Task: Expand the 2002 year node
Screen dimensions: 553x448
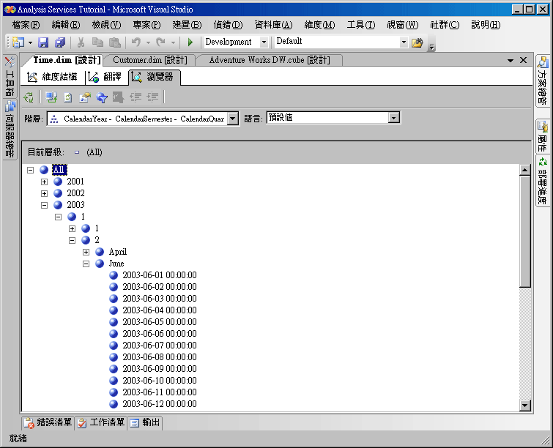Action: pyautogui.click(x=44, y=193)
